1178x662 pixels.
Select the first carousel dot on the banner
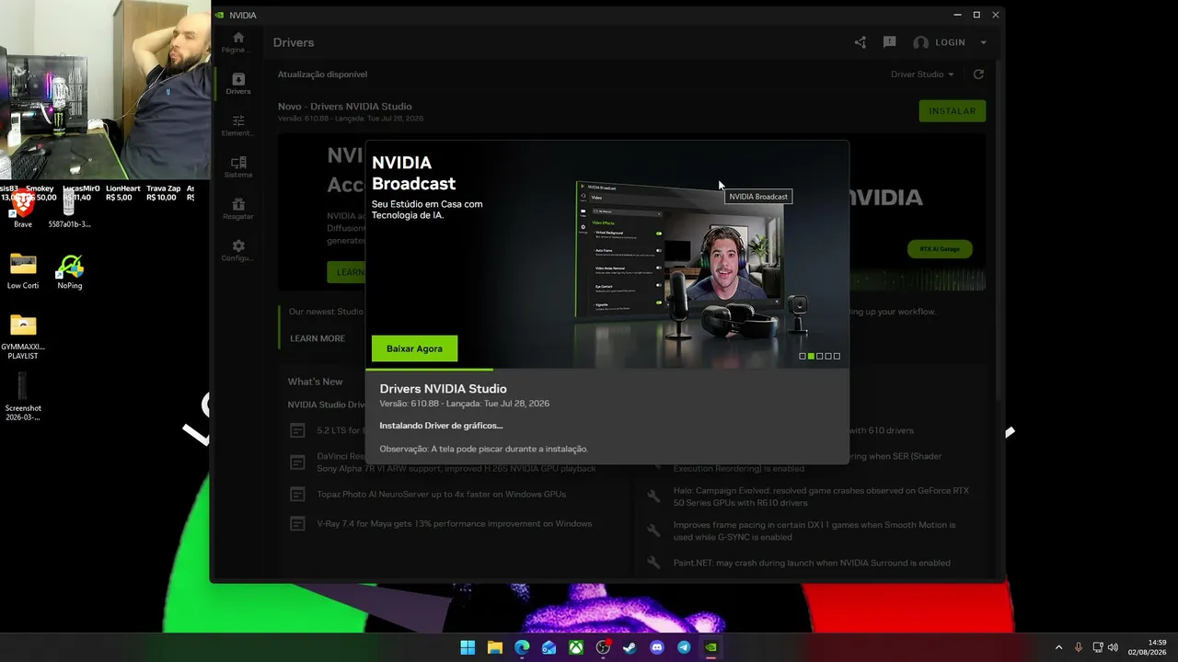(803, 356)
